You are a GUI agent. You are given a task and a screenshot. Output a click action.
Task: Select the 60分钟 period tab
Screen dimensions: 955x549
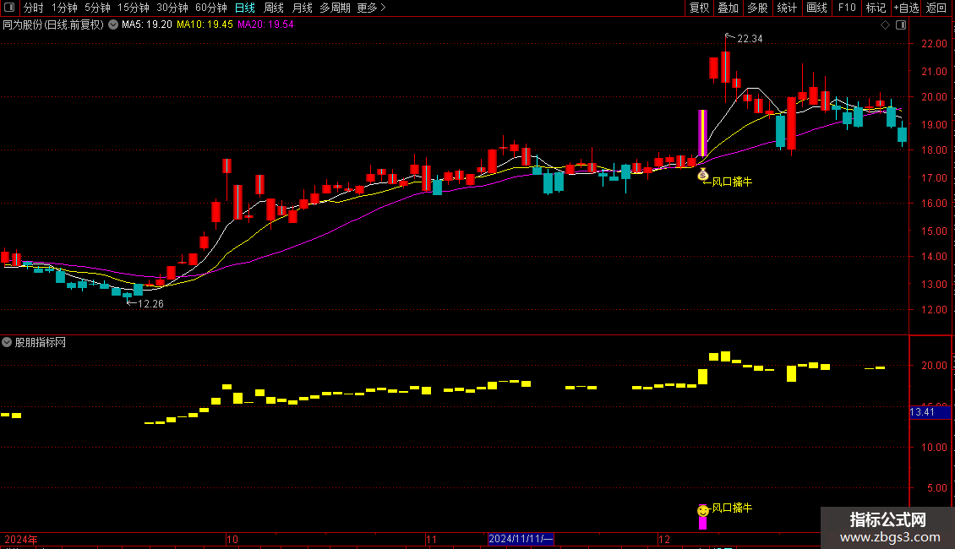210,8
